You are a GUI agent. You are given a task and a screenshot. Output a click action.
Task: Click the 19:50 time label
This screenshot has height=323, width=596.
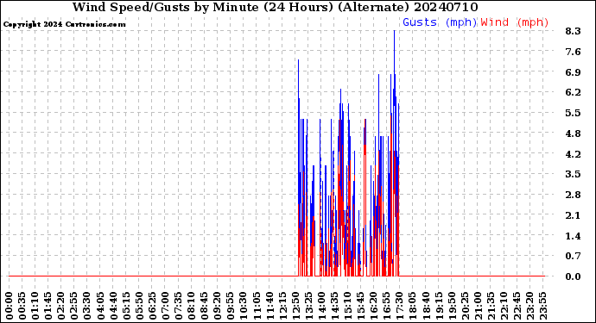(452, 306)
